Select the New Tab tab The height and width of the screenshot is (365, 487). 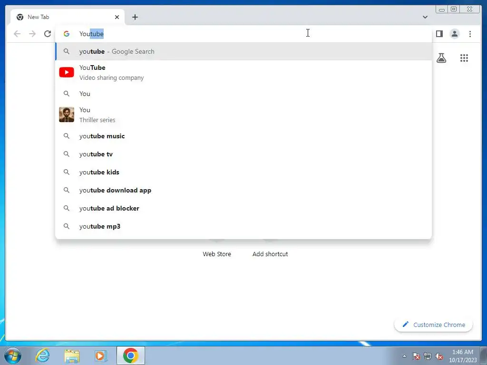pyautogui.click(x=68, y=17)
